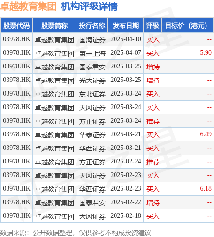This screenshot has width=214, height=237.
Task: Select the 第一上海 broker cell
Action: tap(92, 53)
